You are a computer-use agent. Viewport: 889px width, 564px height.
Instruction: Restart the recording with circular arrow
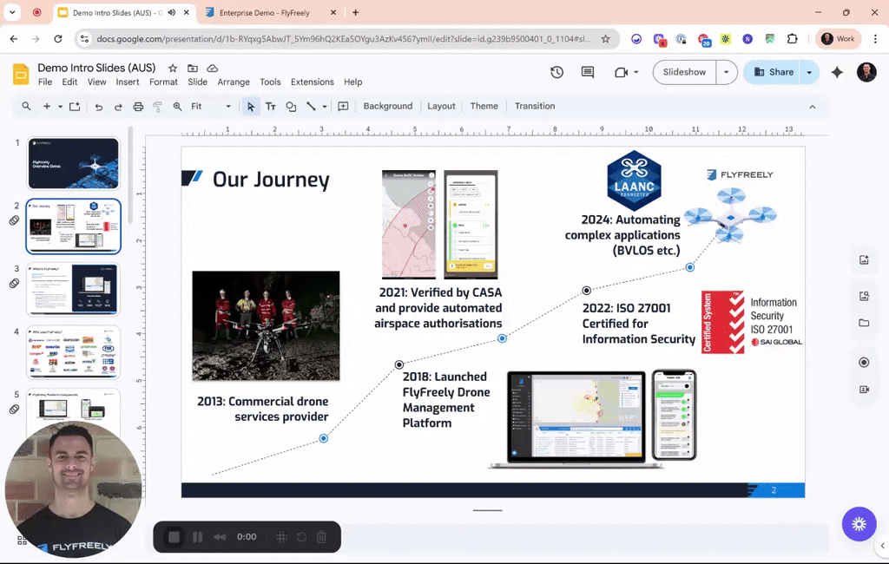point(301,537)
